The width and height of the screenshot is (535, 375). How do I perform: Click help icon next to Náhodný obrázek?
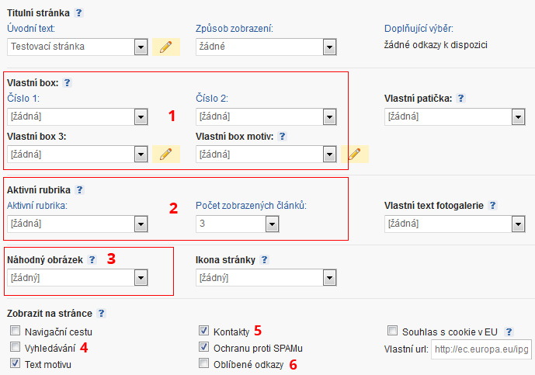pyautogui.click(x=92, y=259)
